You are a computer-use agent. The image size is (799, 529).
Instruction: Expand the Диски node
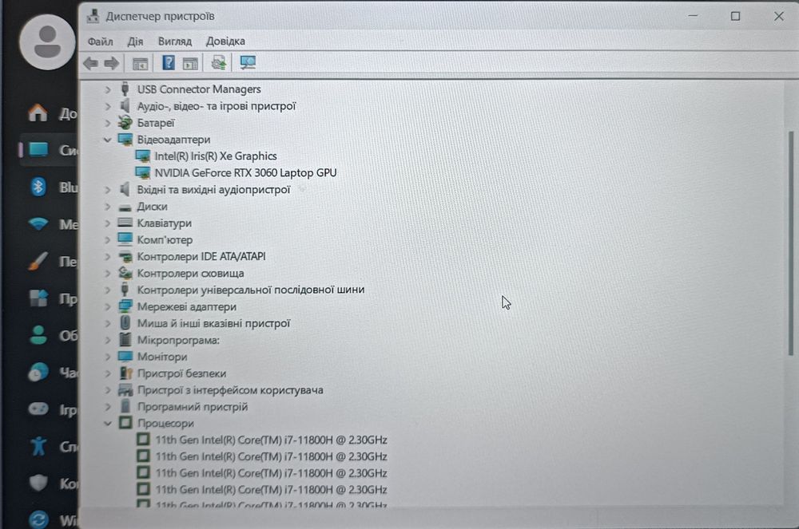pos(108,207)
